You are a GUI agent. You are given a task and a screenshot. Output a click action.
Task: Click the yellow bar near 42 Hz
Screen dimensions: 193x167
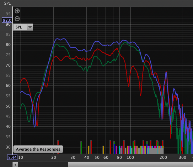(89, 150)
